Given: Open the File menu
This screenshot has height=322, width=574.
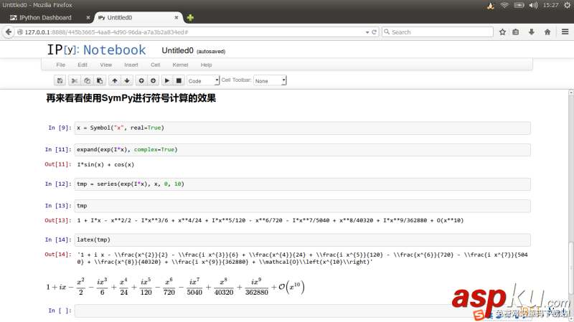Looking at the screenshot, I should click(61, 65).
